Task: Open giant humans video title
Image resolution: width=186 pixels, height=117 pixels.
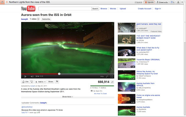Action: point(149,25)
